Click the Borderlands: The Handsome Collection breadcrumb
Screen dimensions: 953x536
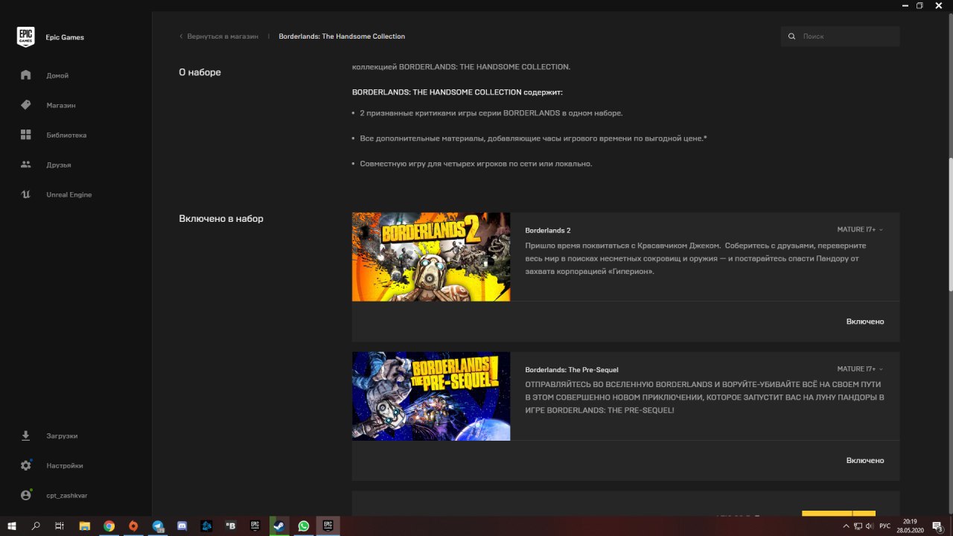pos(342,36)
